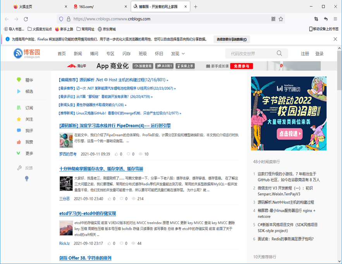
Task: Open 反馈 wrench item in sidebar
Action: pos(25,168)
